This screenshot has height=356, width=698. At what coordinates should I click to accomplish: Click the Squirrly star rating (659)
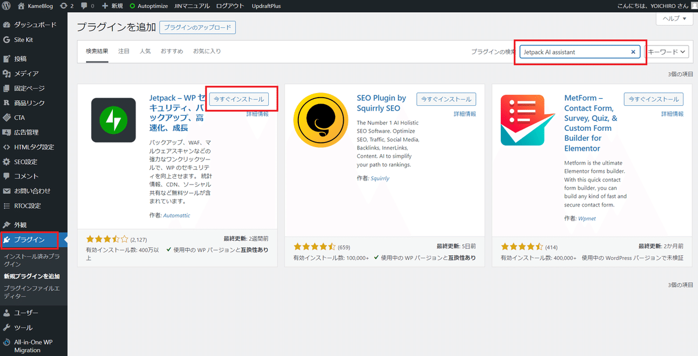click(315, 247)
